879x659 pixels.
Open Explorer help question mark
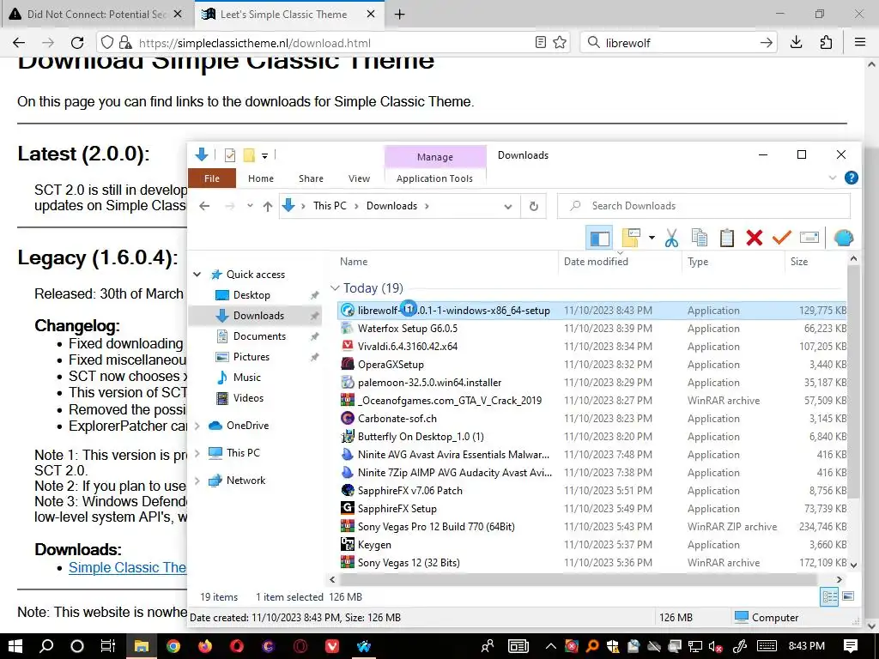coord(851,178)
